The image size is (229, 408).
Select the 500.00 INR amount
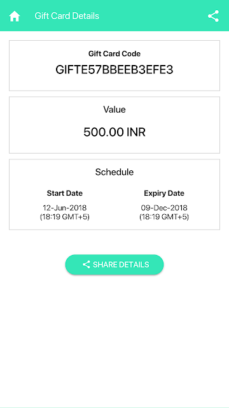114,132
